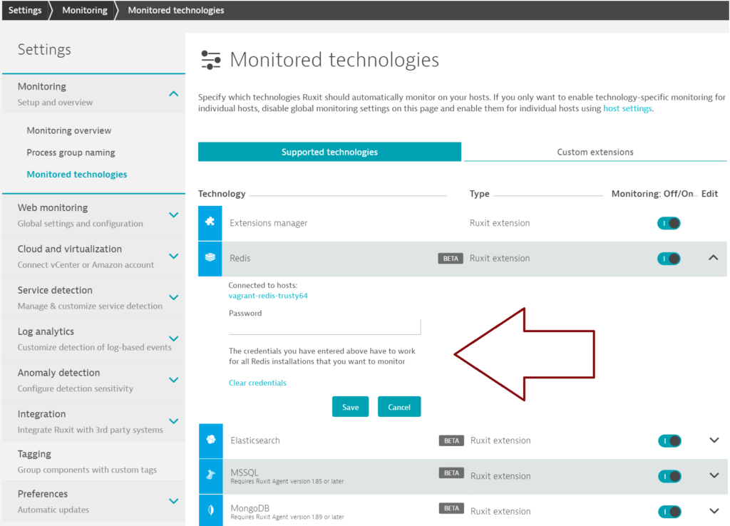This screenshot has width=730, height=526.
Task: Click the Elasticsearch technology icon
Action: point(211,440)
